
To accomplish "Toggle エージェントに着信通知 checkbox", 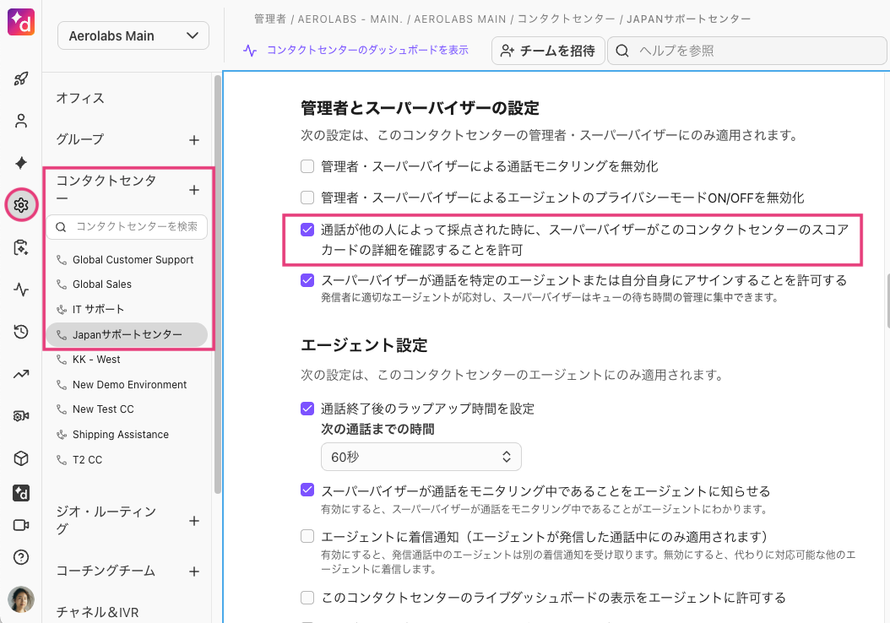I will coord(307,536).
